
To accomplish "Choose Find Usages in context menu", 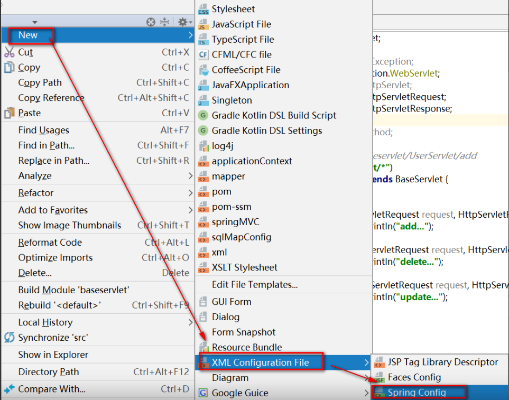I will (x=98, y=130).
